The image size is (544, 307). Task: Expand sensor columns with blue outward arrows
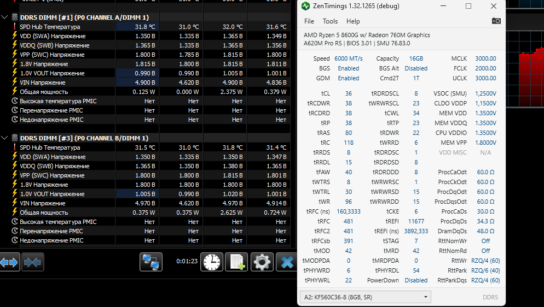(x=9, y=262)
